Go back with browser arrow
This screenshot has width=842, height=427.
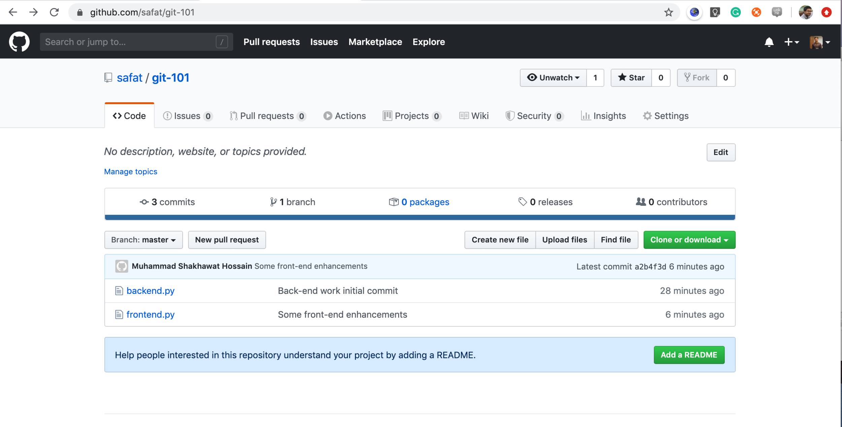point(13,12)
